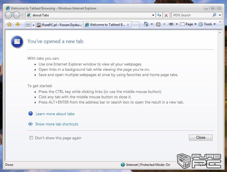Click the page icon in the address bar

[29, 15]
